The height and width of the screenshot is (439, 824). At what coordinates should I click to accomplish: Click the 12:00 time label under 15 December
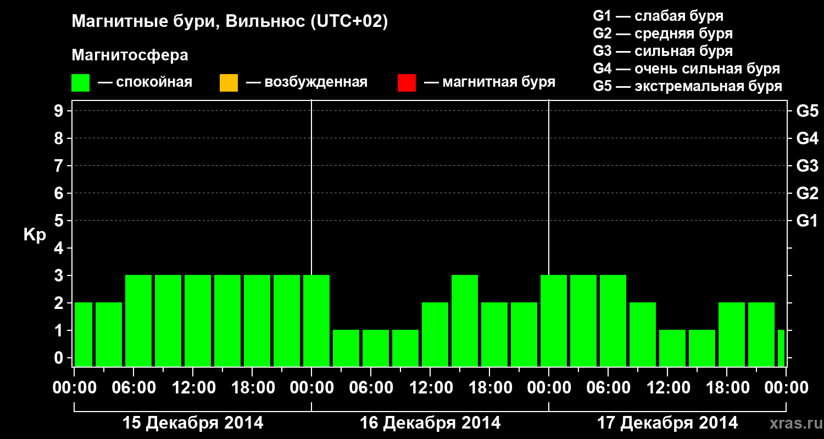coord(193,388)
